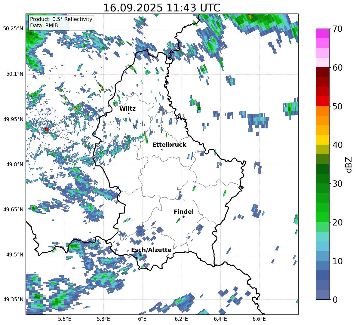Click the Ettelbruck station cross marker
Image resolution: width=356 pixels, height=325 pixels.
coord(162,150)
